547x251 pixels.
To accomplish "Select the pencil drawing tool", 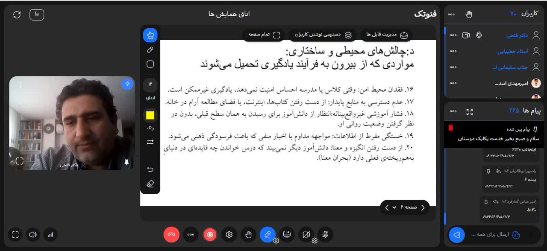I will tap(150, 50).
